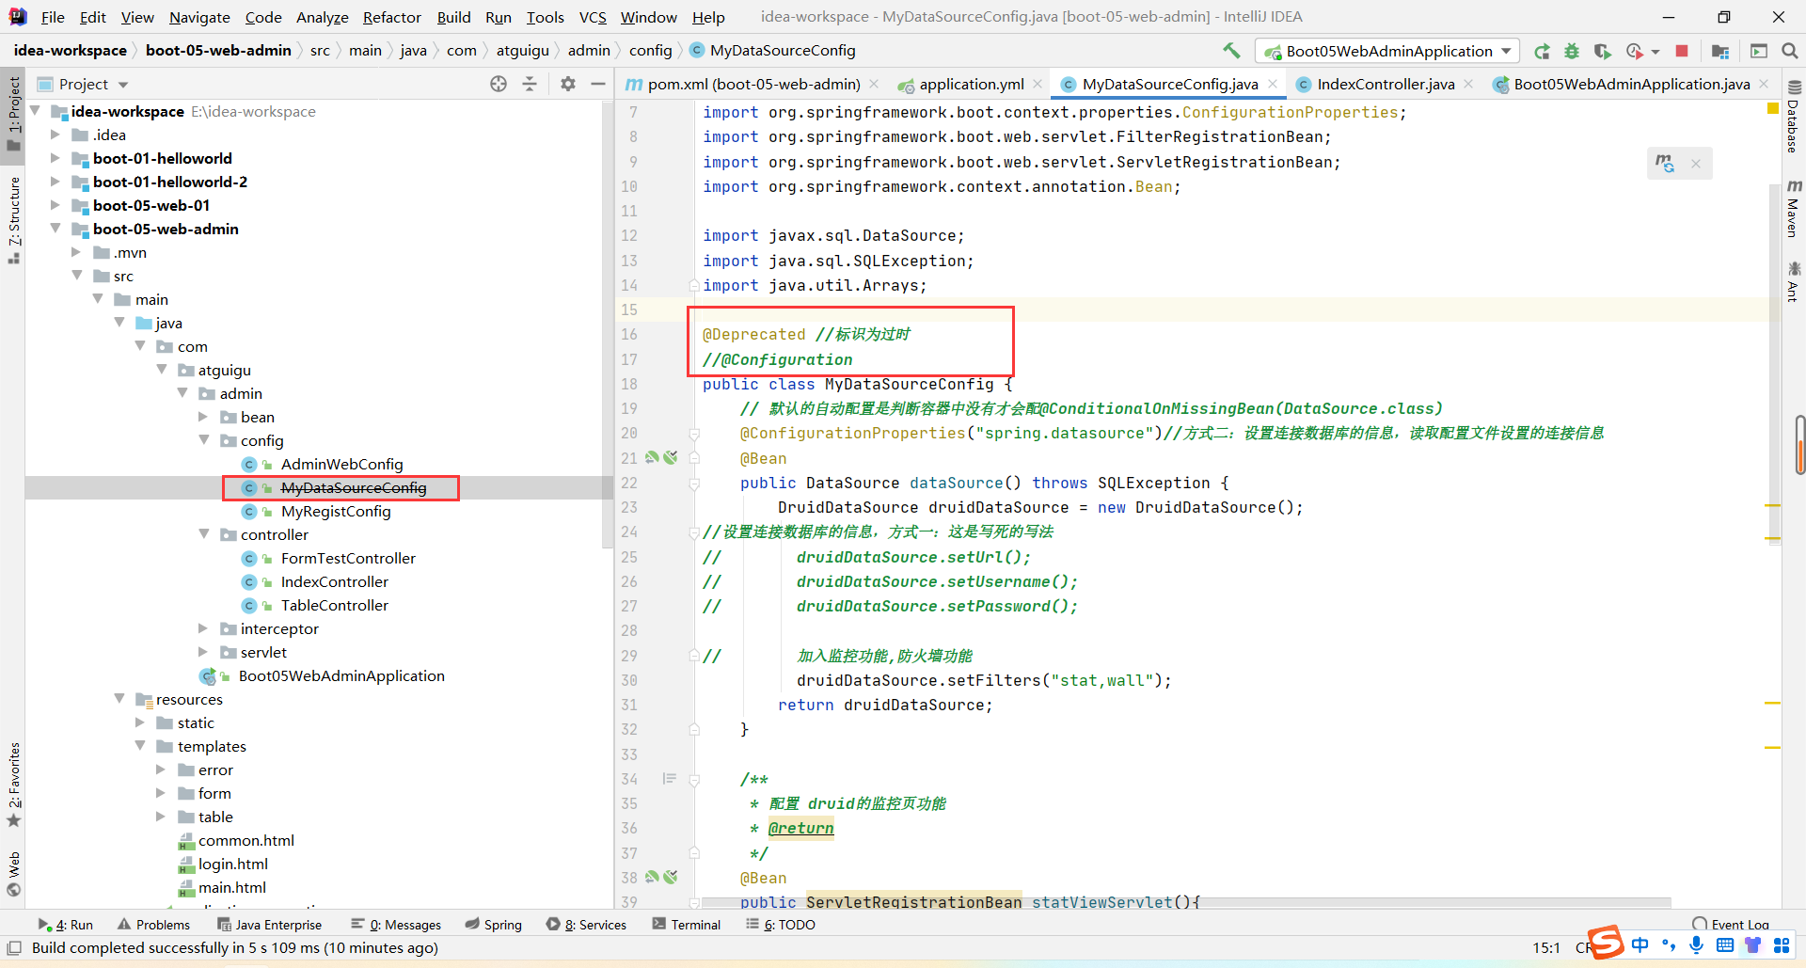The image size is (1806, 968).
Task: Click the locate-file crosshair icon in Project panel
Action: click(x=499, y=84)
